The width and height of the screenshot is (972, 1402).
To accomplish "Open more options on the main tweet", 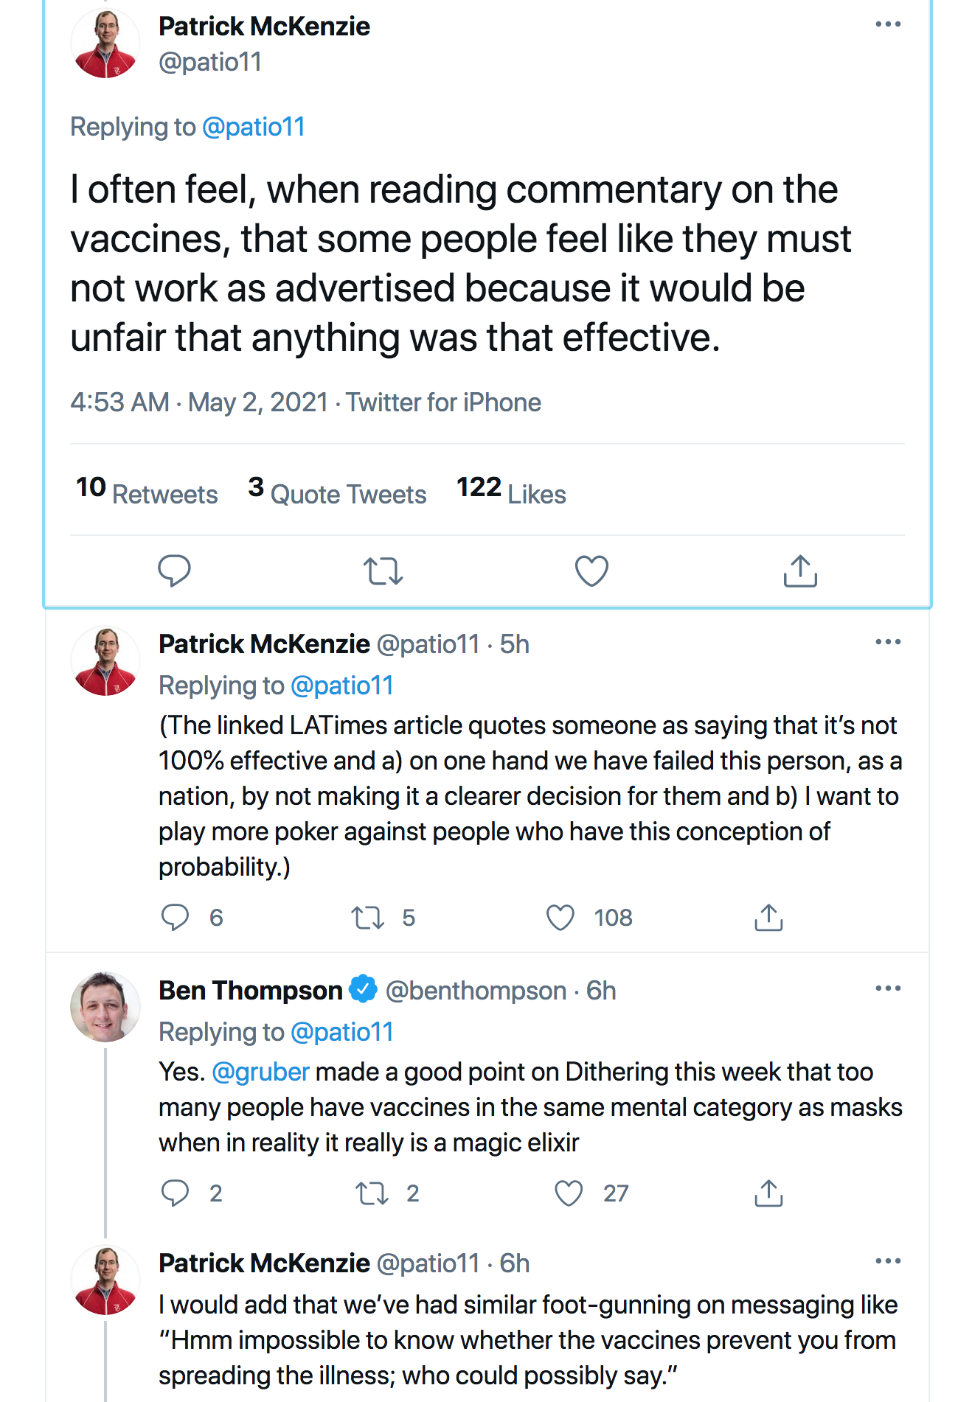I will (888, 24).
